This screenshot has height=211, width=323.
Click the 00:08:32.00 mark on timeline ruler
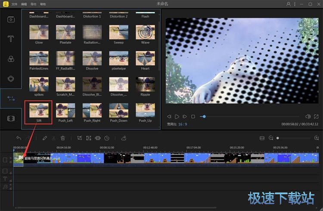tap(107, 147)
